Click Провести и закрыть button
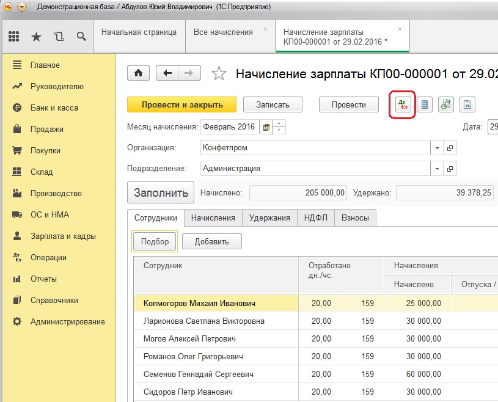This screenshot has width=498, height=402. coord(181,105)
